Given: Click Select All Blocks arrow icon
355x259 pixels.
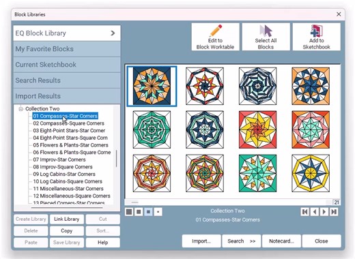Looking at the screenshot, I should click(x=266, y=31).
